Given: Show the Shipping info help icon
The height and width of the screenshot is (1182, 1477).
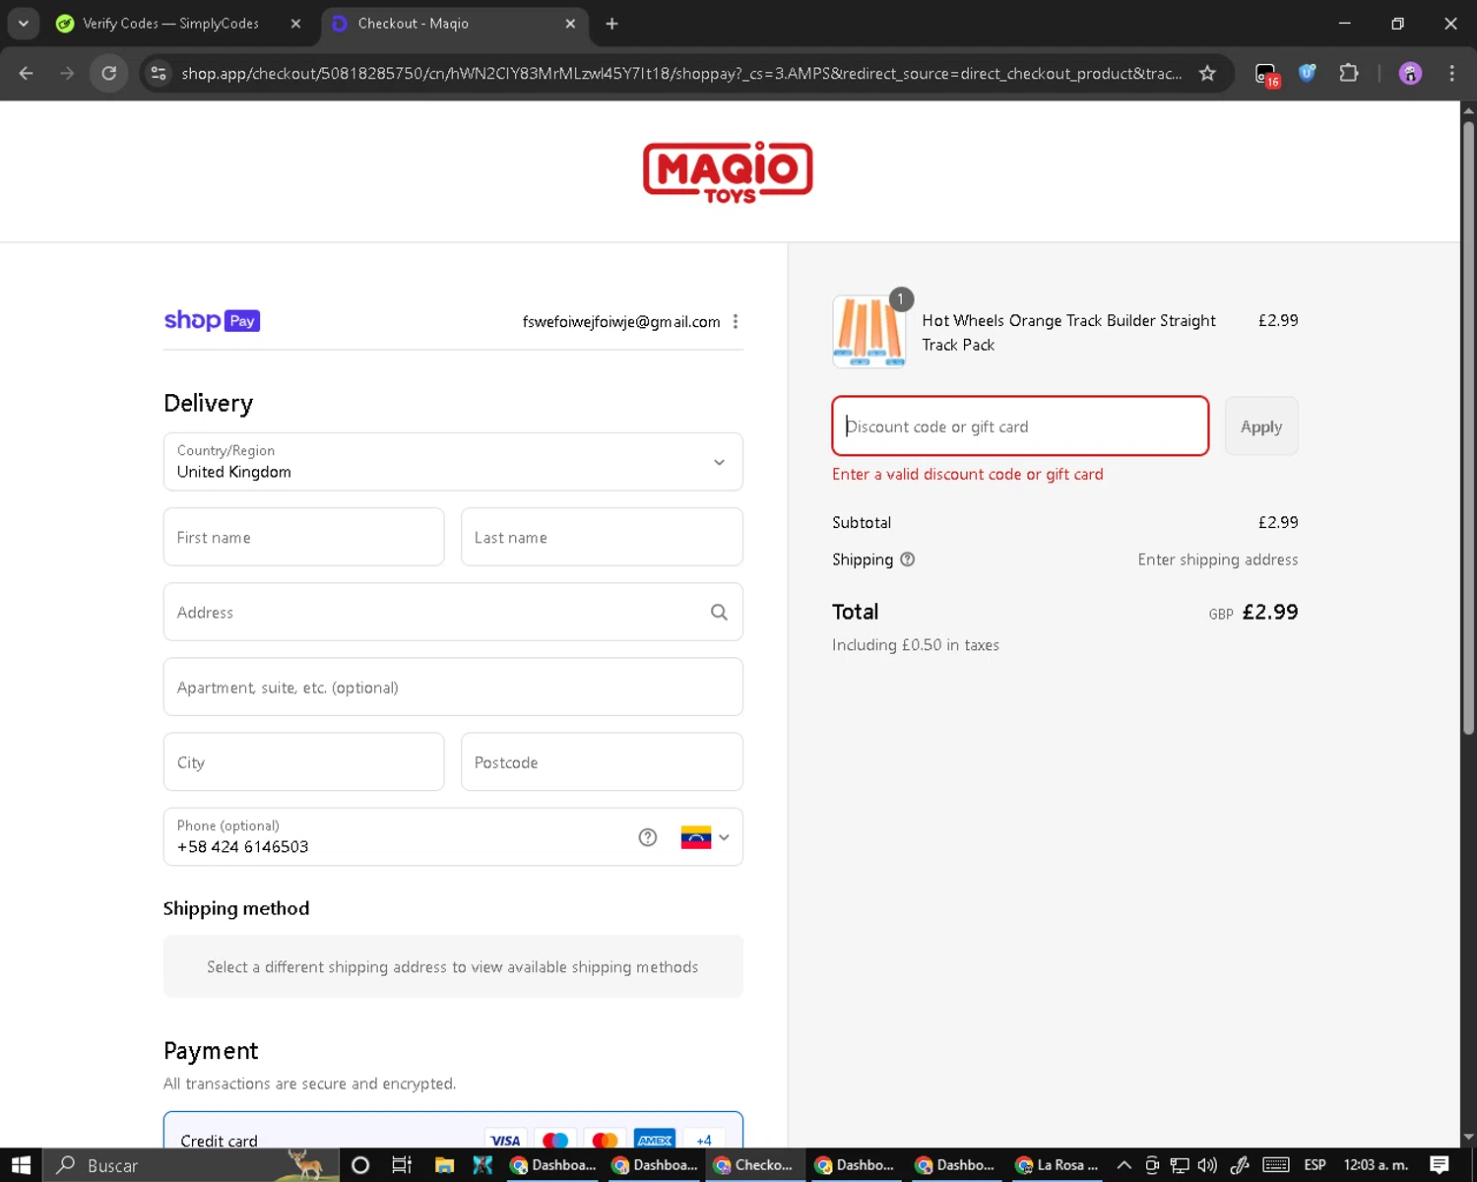Looking at the screenshot, I should [x=908, y=559].
